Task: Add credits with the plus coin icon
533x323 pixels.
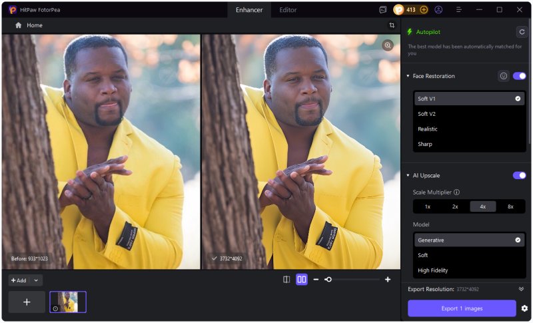Action: [424, 10]
